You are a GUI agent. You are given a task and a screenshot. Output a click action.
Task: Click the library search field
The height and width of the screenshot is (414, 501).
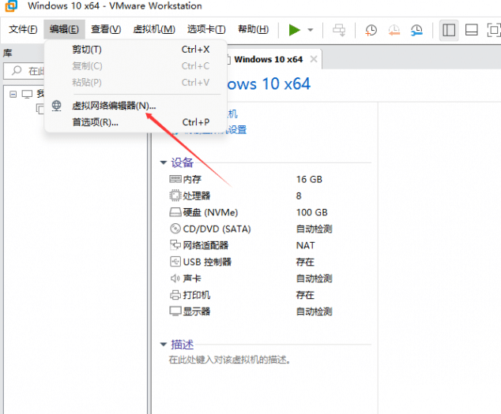pyautogui.click(x=24, y=70)
